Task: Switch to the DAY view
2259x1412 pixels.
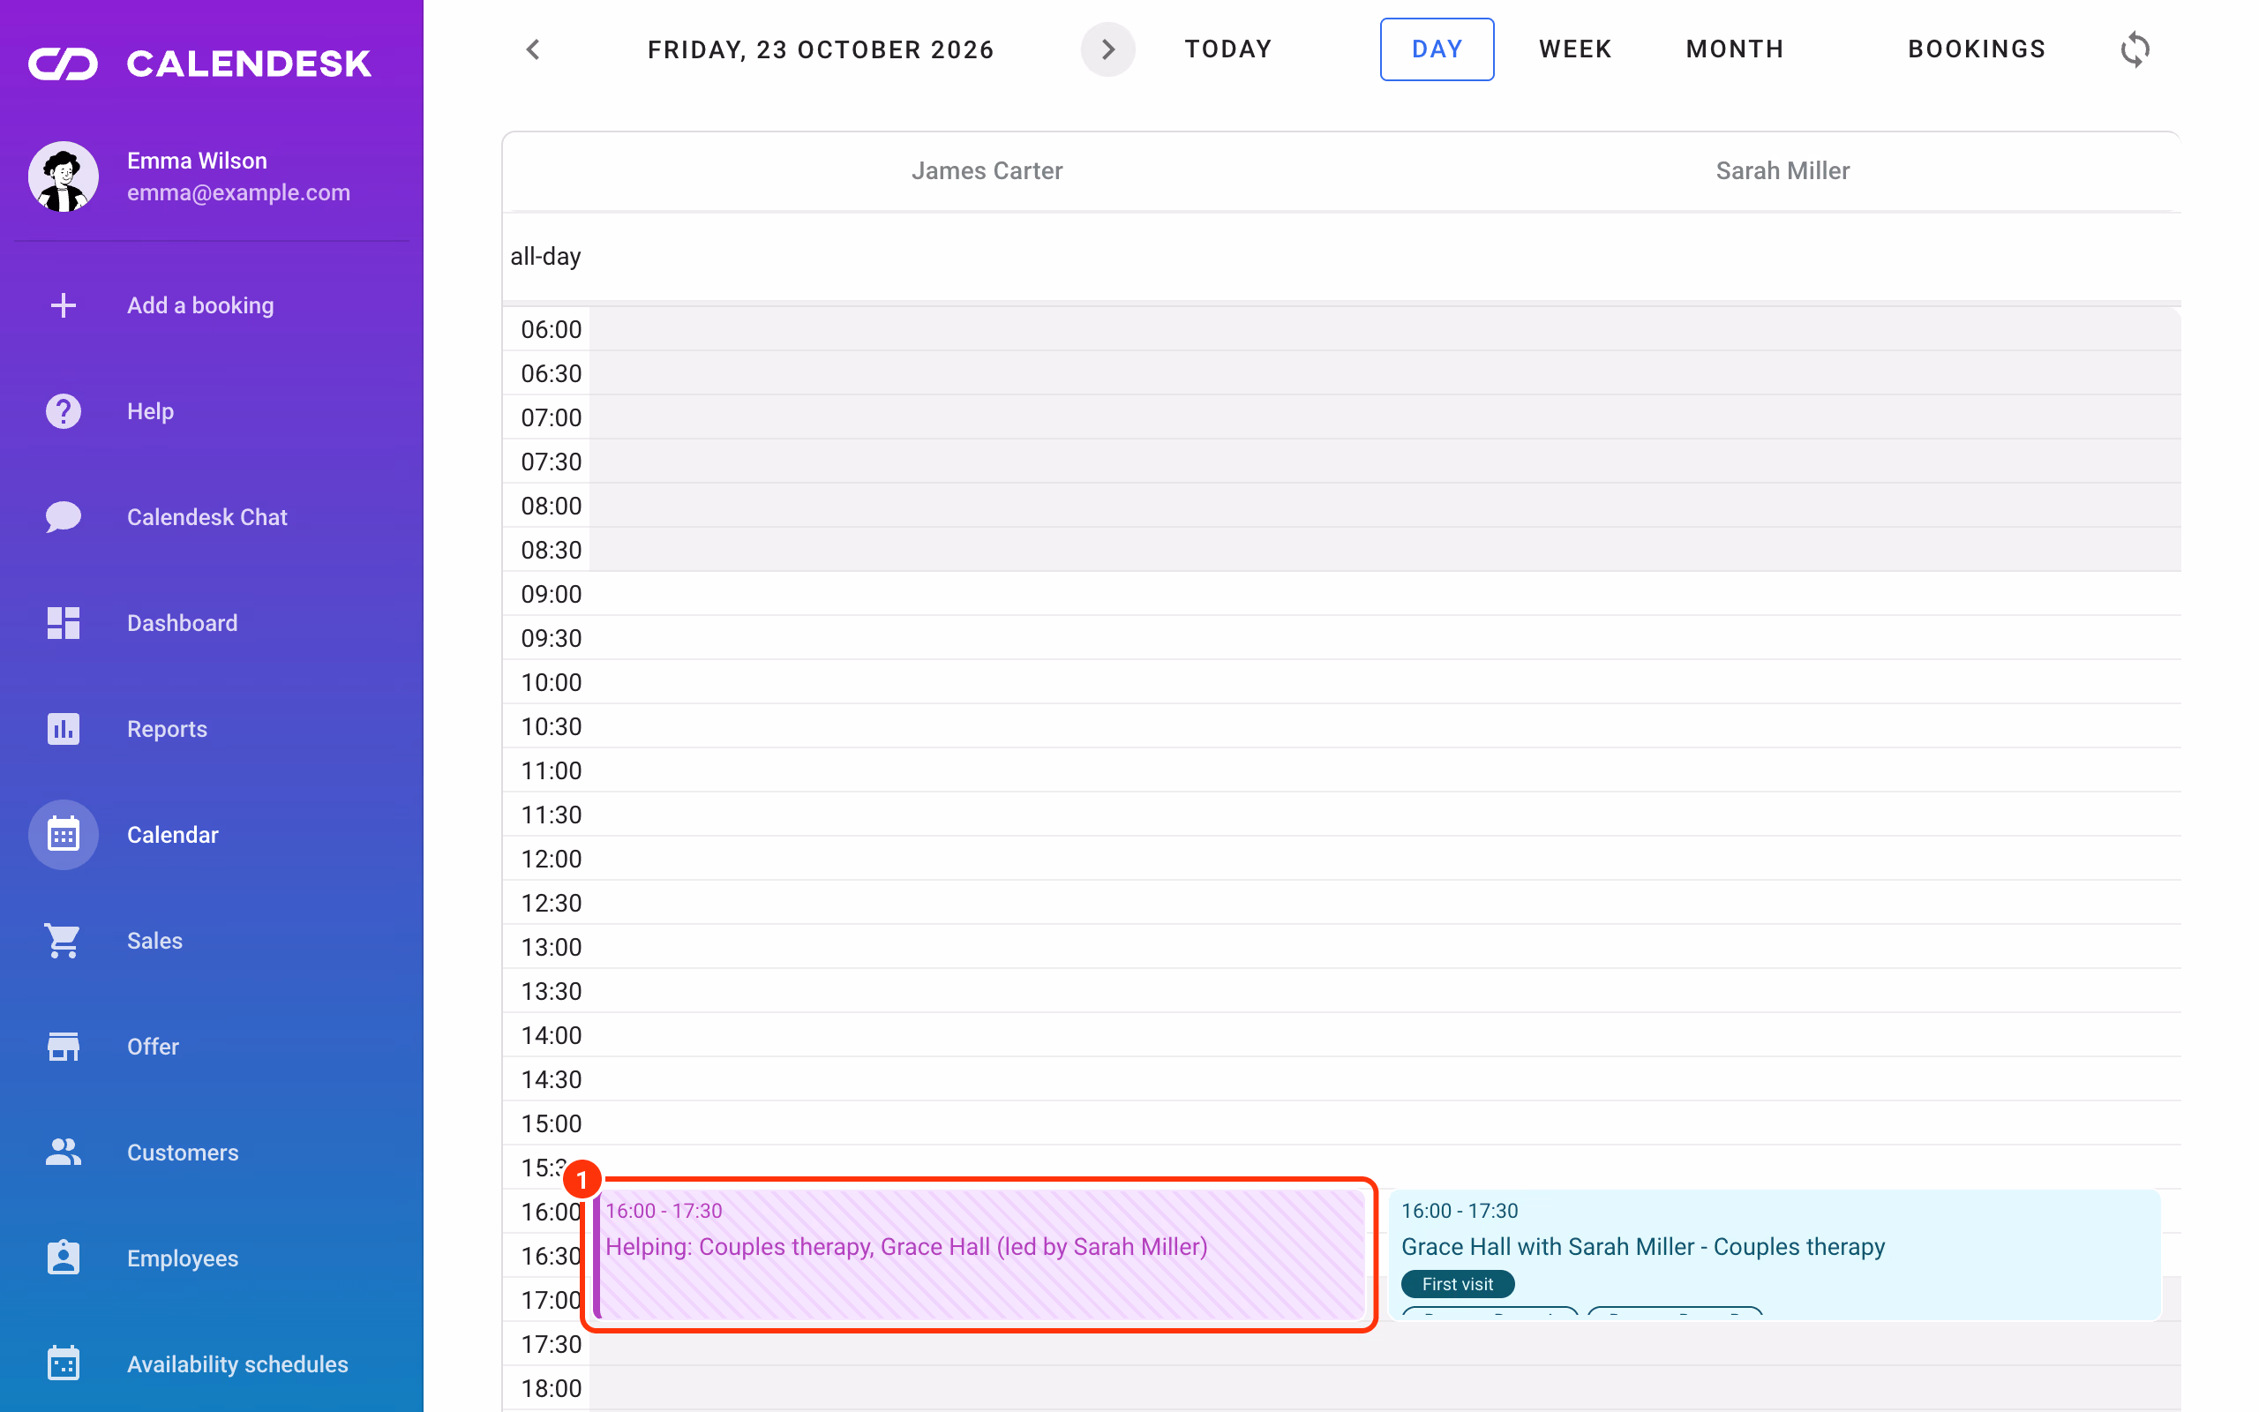Action: pyautogui.click(x=1437, y=49)
